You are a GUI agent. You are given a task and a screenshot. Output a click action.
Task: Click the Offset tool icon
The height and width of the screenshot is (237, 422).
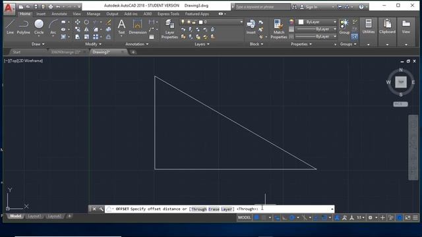tap(108, 37)
